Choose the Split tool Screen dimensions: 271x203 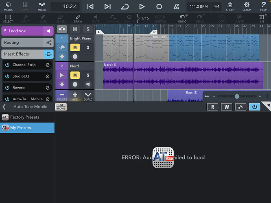(x=26, y=19)
